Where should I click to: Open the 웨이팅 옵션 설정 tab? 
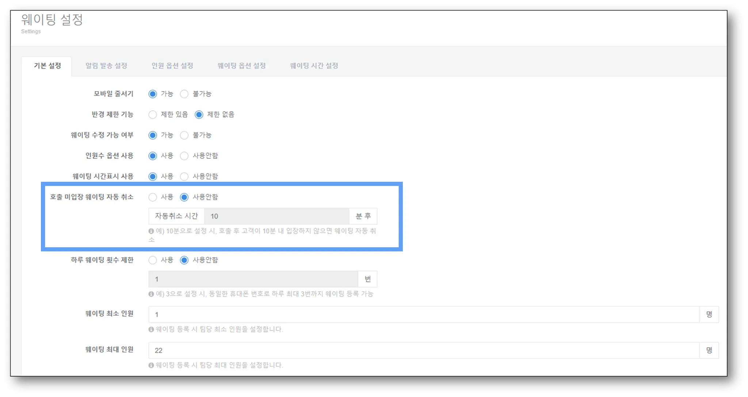[x=241, y=66]
